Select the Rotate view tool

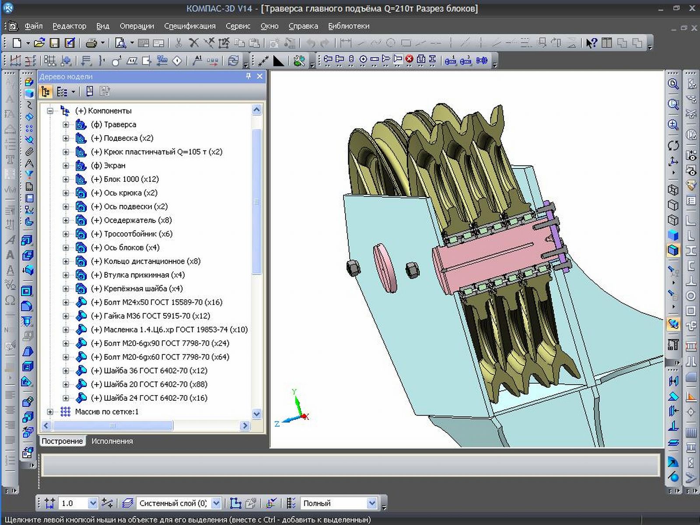pyautogui.click(x=673, y=146)
